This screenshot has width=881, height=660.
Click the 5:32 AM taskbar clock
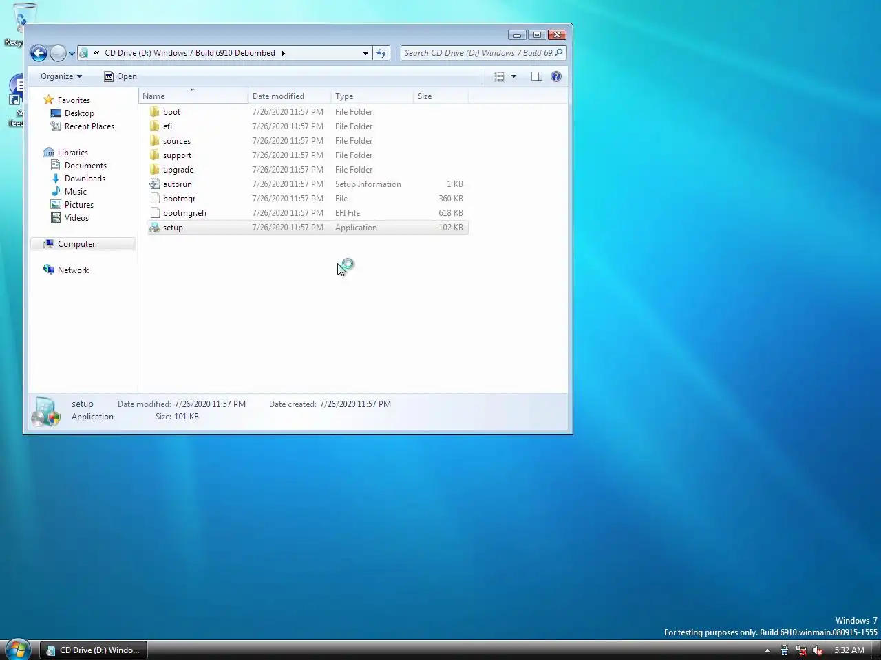[x=849, y=650]
